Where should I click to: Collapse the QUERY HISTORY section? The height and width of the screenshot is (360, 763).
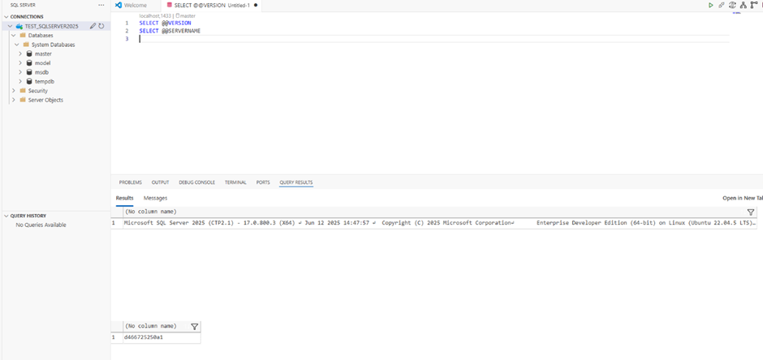6,216
